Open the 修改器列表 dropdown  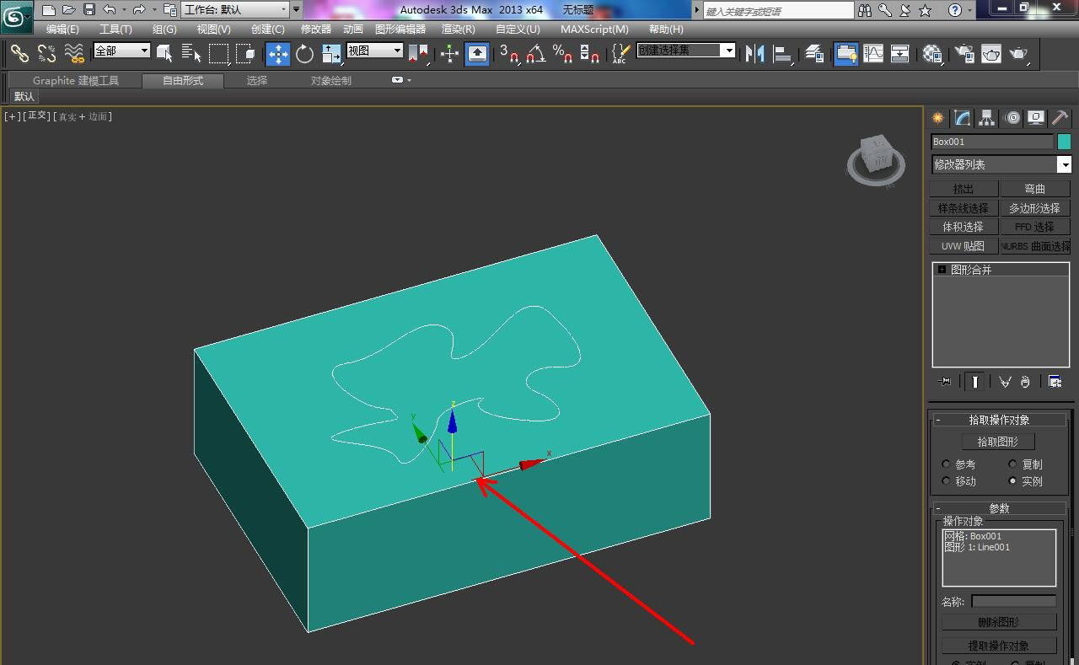[x=1065, y=164]
